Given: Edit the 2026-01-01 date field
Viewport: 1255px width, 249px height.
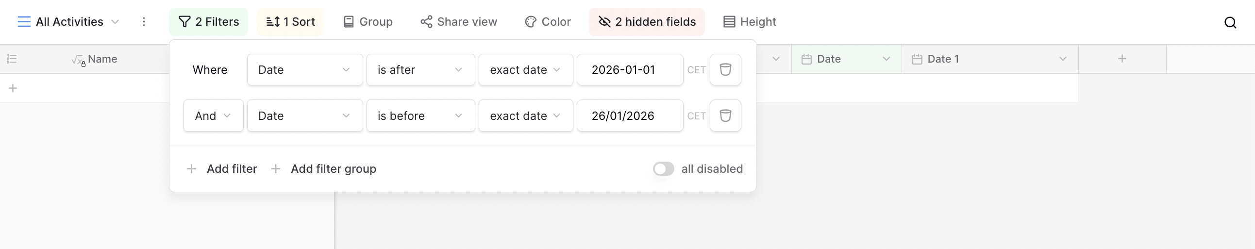Looking at the screenshot, I should (x=629, y=70).
